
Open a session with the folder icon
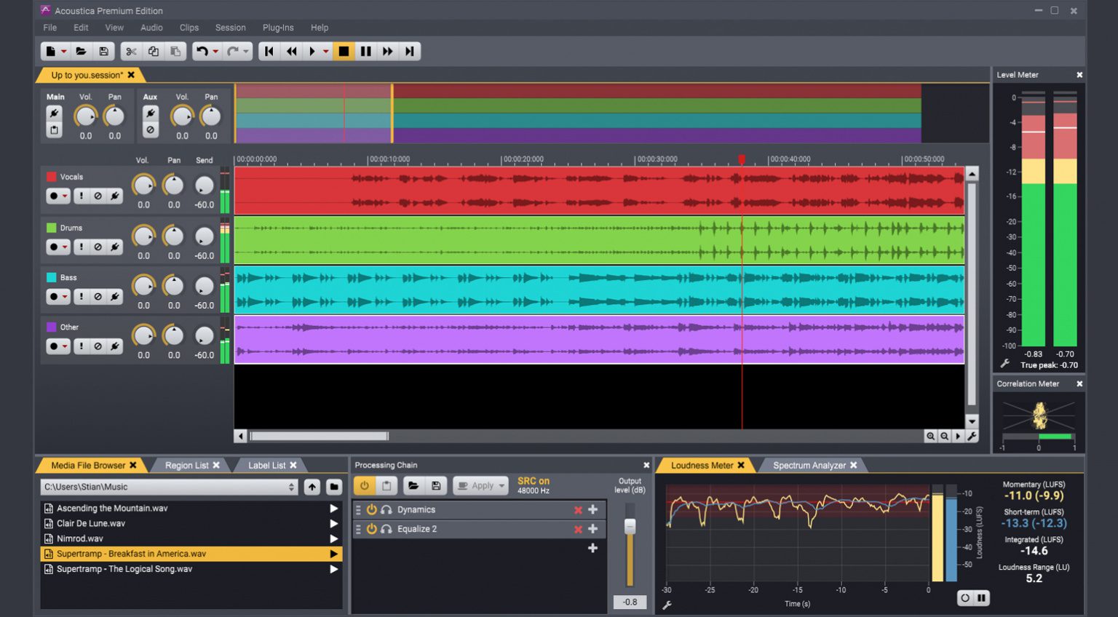(x=82, y=51)
